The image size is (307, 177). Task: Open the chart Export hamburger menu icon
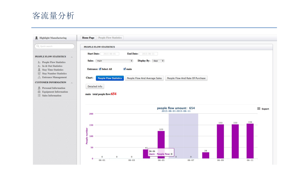pos(259,109)
